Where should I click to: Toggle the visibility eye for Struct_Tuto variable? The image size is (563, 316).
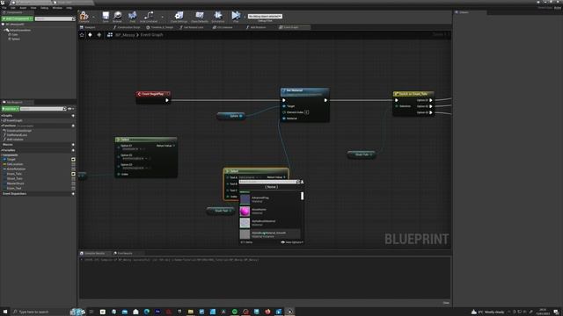pyautogui.click(x=73, y=178)
